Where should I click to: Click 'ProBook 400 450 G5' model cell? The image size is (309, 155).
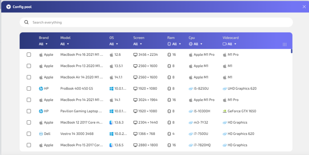click(x=76, y=89)
